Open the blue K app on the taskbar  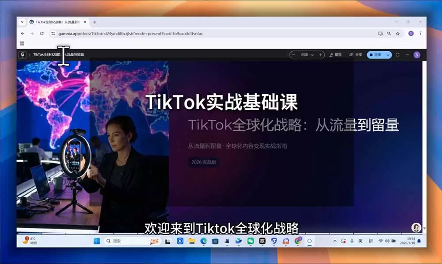(180, 241)
